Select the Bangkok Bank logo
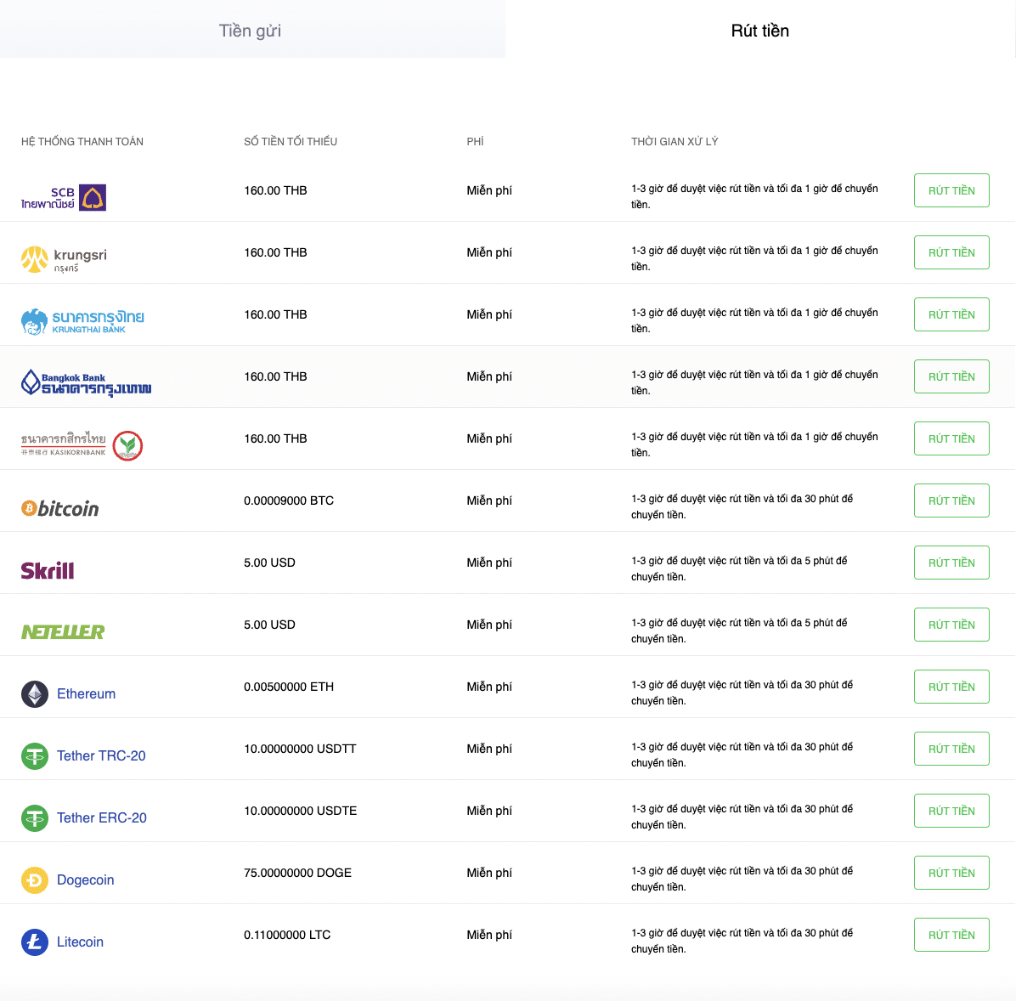This screenshot has height=1001, width=1016. coord(86,382)
